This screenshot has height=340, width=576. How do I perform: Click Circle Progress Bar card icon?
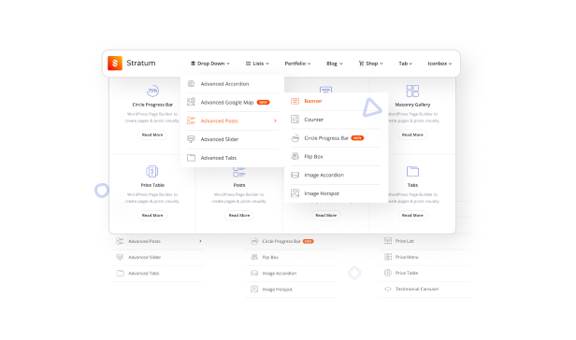(152, 91)
